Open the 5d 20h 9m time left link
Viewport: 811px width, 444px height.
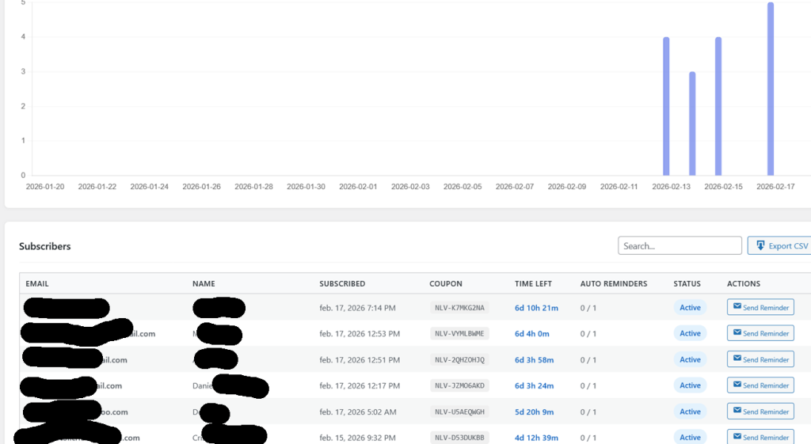pyautogui.click(x=535, y=412)
